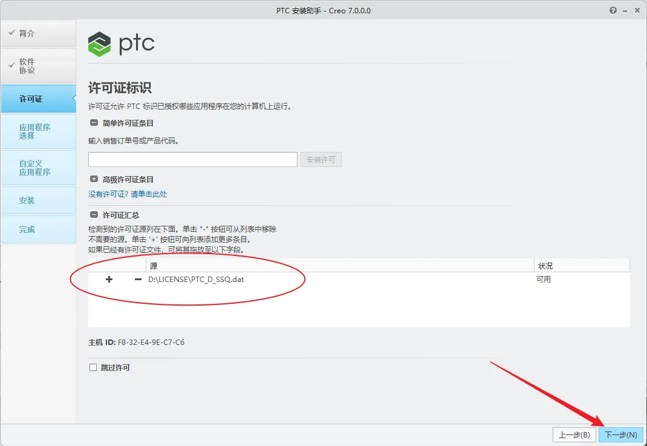Click the host ID F8-32-E4-9E-C7-C6 text
This screenshot has width=647, height=446.
[151, 343]
